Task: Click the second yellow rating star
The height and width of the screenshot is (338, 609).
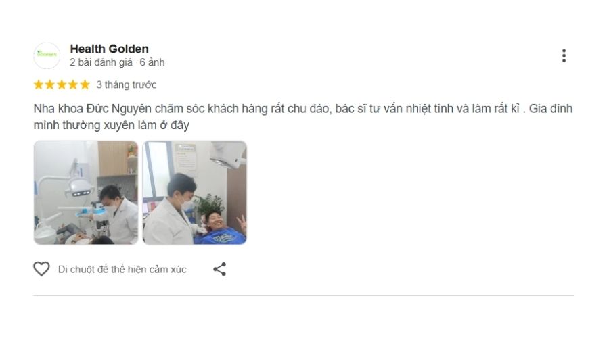Action: click(x=49, y=84)
